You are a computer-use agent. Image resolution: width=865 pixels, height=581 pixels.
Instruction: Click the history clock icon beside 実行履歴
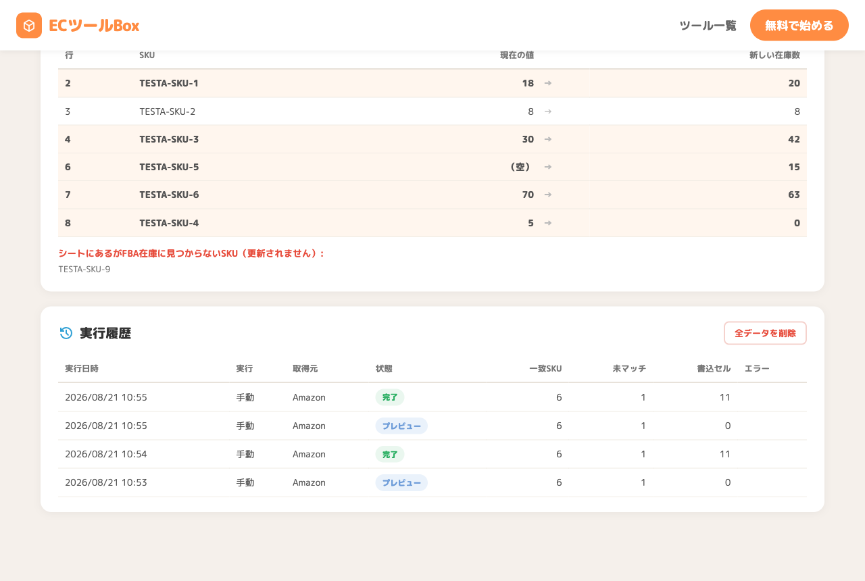[66, 333]
